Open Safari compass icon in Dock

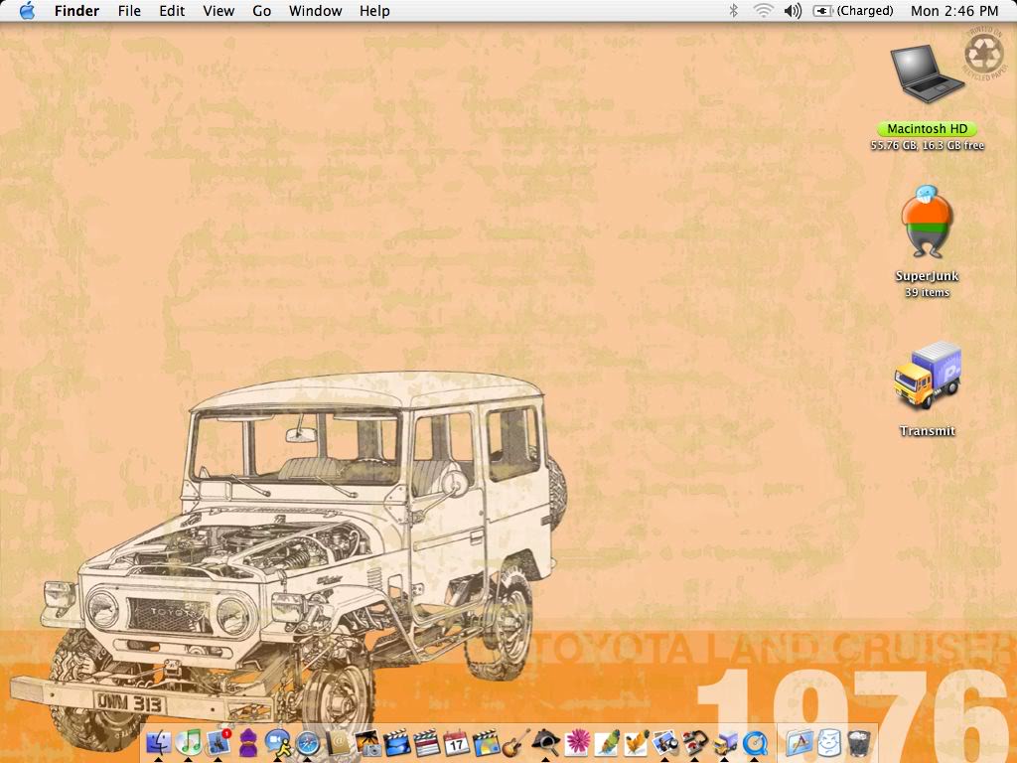coord(308,742)
